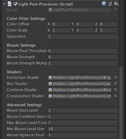The image size is (126, 139).
Task: Open the component preset selector icon
Action: [x=110, y=4]
